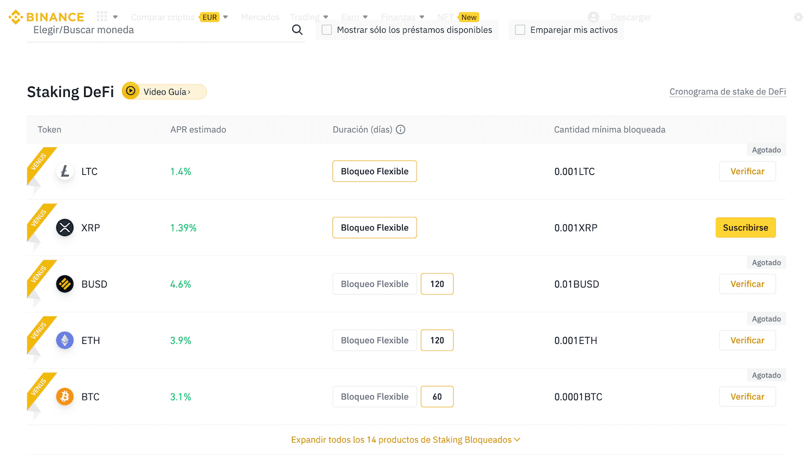The height and width of the screenshot is (457, 808).
Task: Select Bloqueo Flexible for BTC
Action: pyautogui.click(x=375, y=397)
